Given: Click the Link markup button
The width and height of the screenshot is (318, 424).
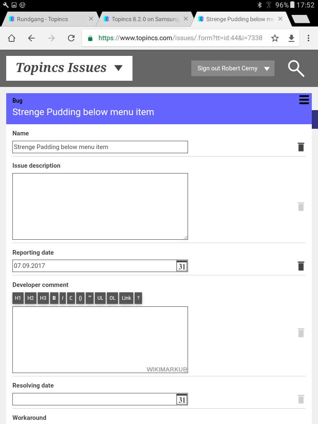Looking at the screenshot, I should click(x=126, y=298).
